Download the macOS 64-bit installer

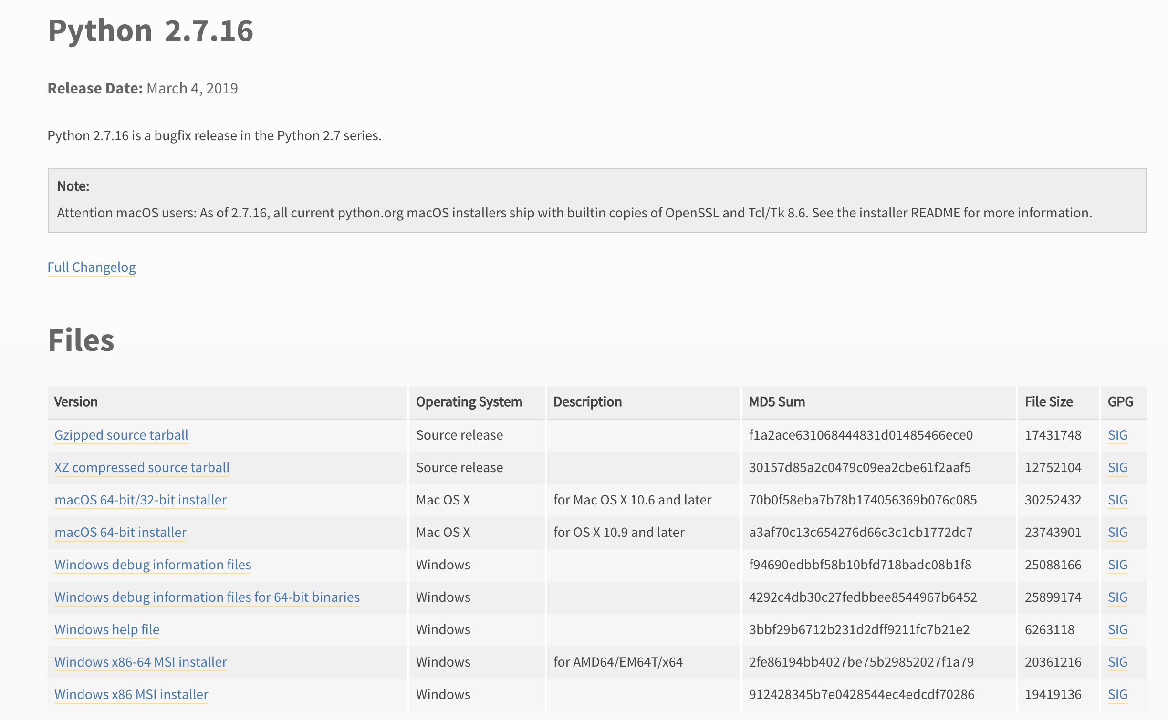(x=120, y=532)
